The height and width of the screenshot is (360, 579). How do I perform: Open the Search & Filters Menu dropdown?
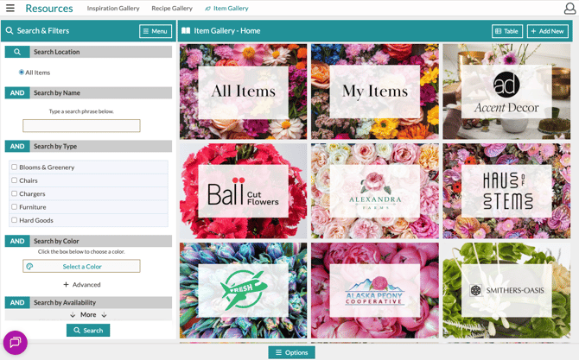tap(156, 31)
